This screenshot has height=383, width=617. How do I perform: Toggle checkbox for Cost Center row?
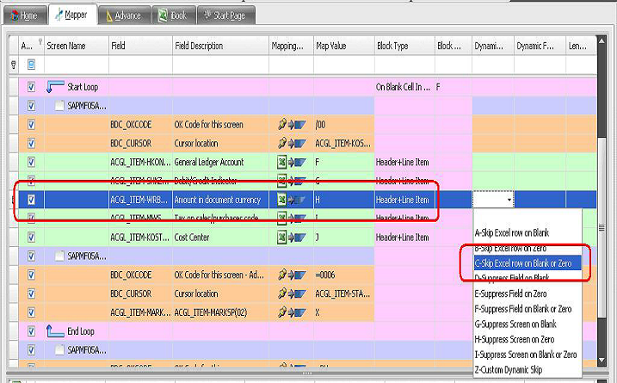pyautogui.click(x=31, y=238)
